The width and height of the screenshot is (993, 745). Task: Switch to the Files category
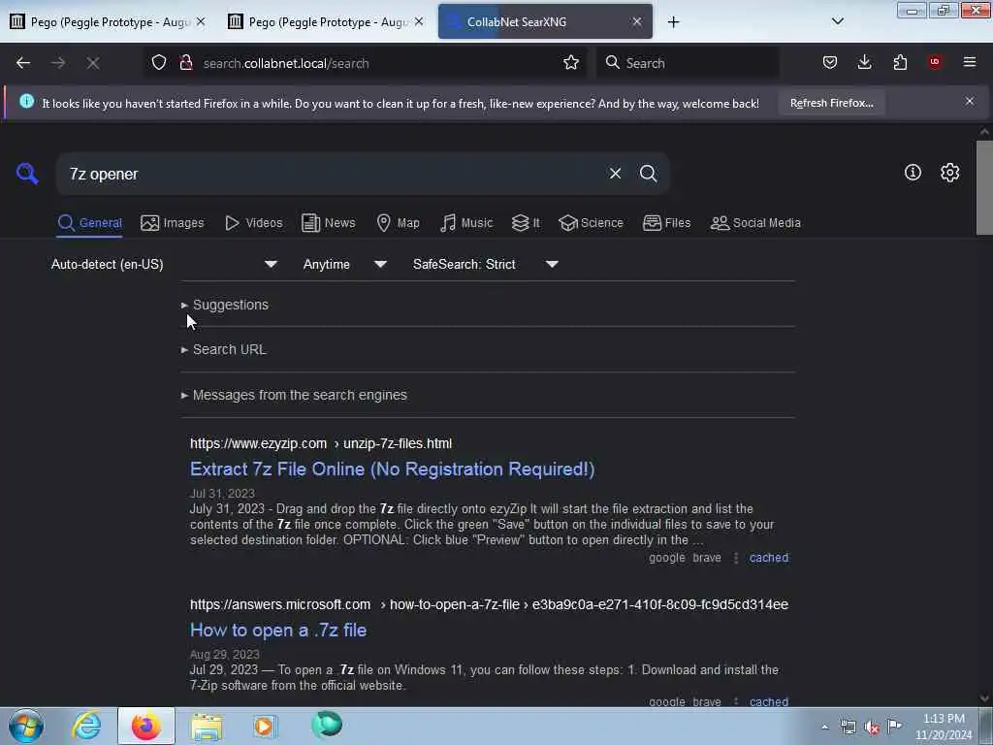[x=666, y=223]
